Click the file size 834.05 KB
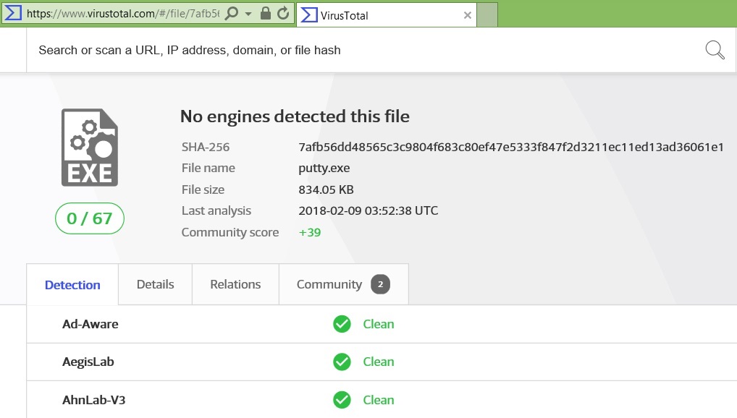 point(327,189)
